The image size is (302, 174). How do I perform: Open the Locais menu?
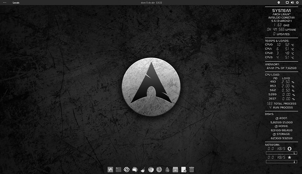16,3
